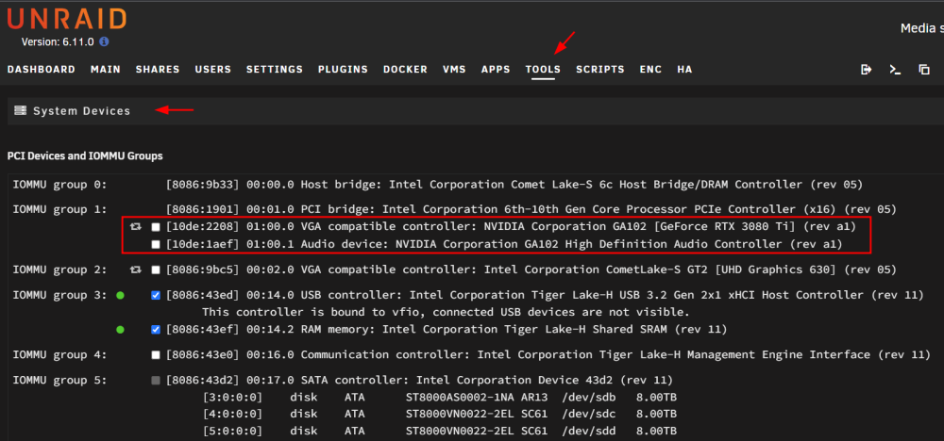Click the /dev/sdb disk row
Image resolution: width=944 pixels, height=441 pixels.
(x=440, y=397)
